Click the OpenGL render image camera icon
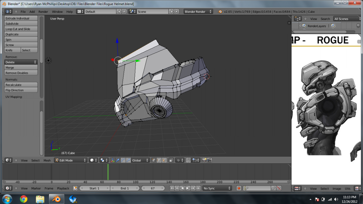The height and width of the screenshot is (204, 363). (x=204, y=160)
